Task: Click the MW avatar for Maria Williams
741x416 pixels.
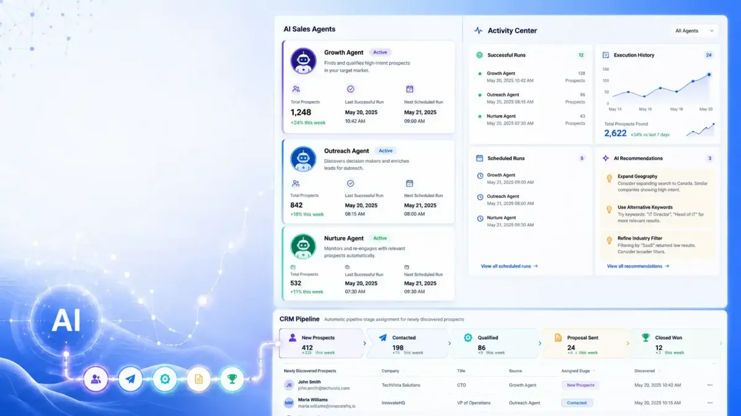Action: coord(289,403)
